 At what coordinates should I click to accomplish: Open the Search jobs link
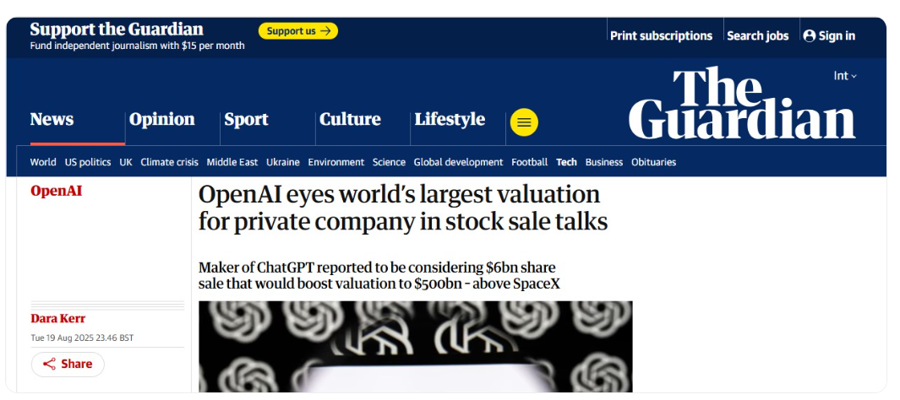coord(757,35)
